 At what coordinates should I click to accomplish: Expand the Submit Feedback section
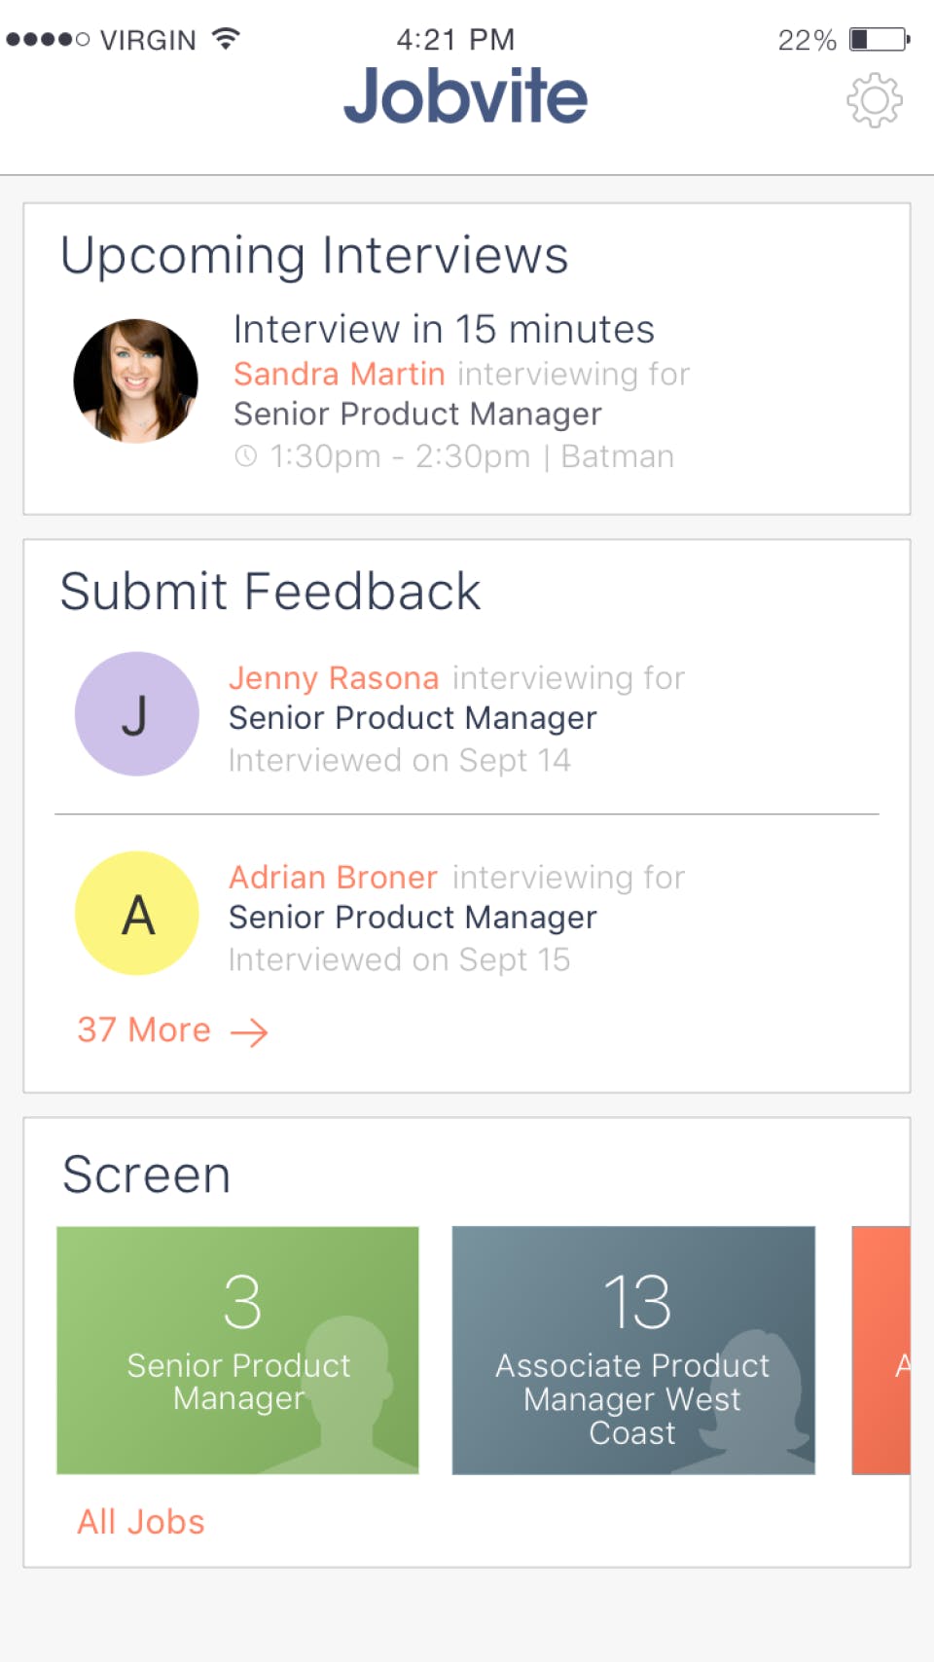coord(271,591)
